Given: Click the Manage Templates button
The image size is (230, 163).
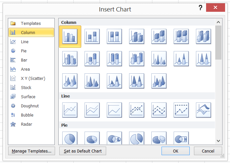Looking at the screenshot, I should tap(31, 151).
